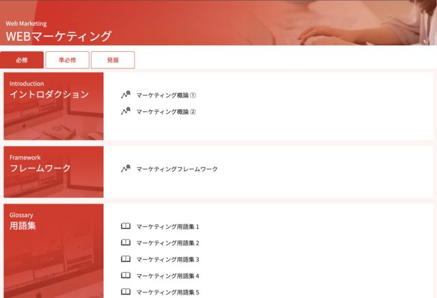The height and width of the screenshot is (298, 437).
Task: Go to マーケティング用語集 3 link
Action: [167, 259]
